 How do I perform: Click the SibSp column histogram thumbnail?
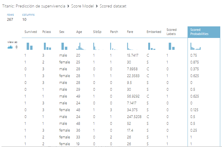tap(98, 46)
